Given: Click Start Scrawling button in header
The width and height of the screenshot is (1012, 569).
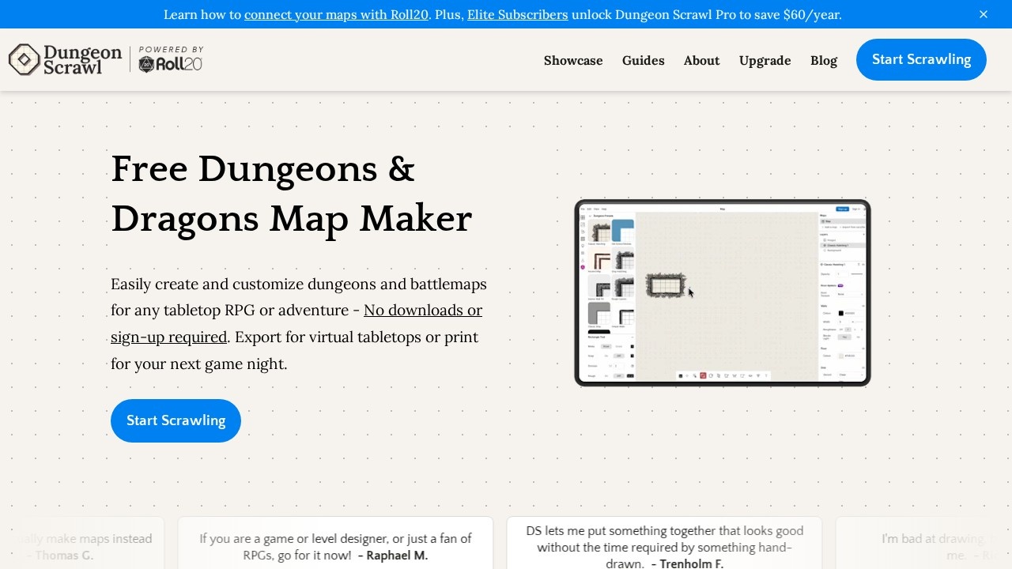Looking at the screenshot, I should point(921,59).
